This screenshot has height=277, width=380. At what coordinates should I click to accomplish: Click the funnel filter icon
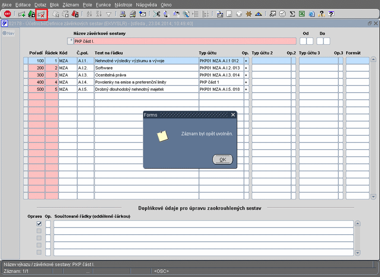pyautogui.click(x=109, y=15)
